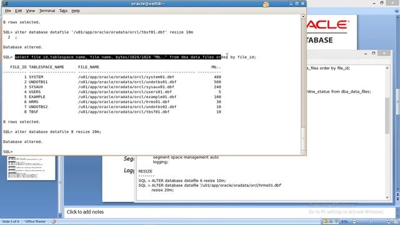The width and height of the screenshot is (400, 225).
Task: Click the terminal scrollbar thumb
Action: (x=303, y=139)
